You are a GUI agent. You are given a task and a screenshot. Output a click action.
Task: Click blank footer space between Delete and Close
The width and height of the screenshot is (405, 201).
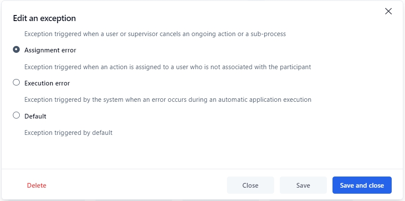tap(137, 186)
